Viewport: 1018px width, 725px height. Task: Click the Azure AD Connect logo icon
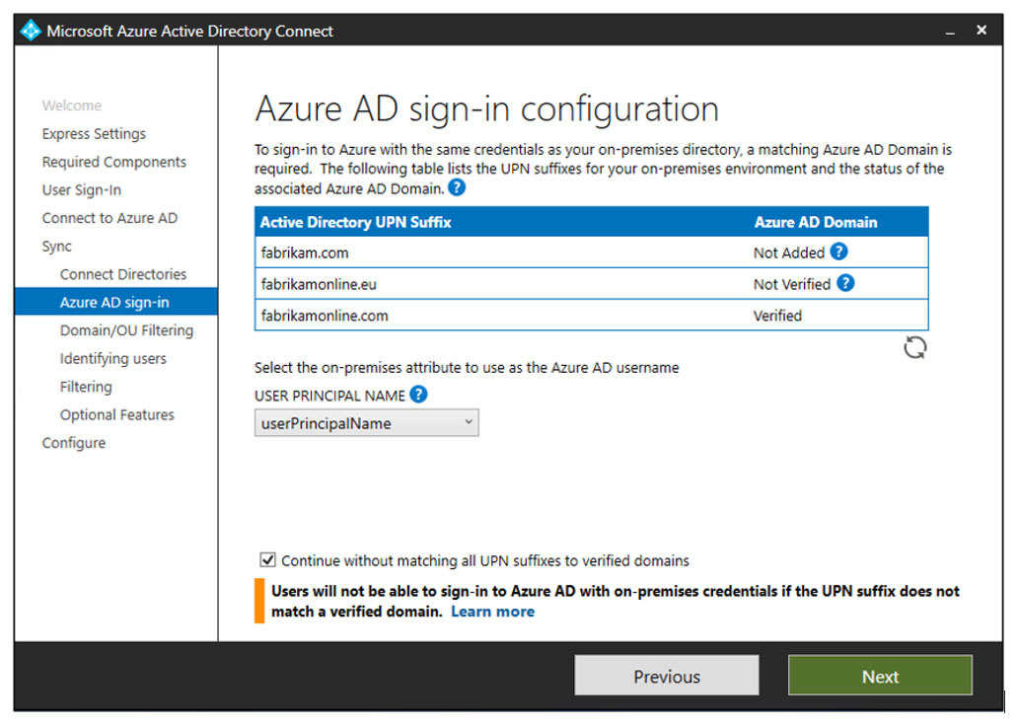(30, 31)
